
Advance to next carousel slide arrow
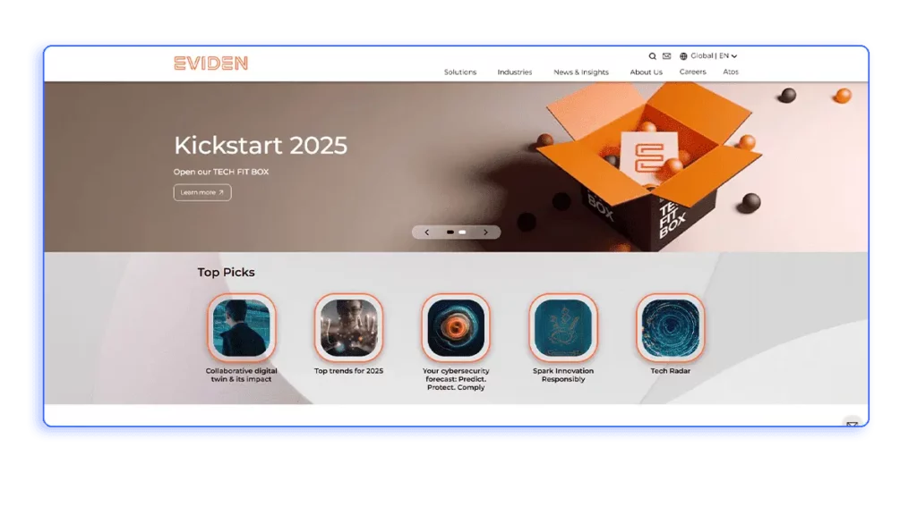(485, 232)
